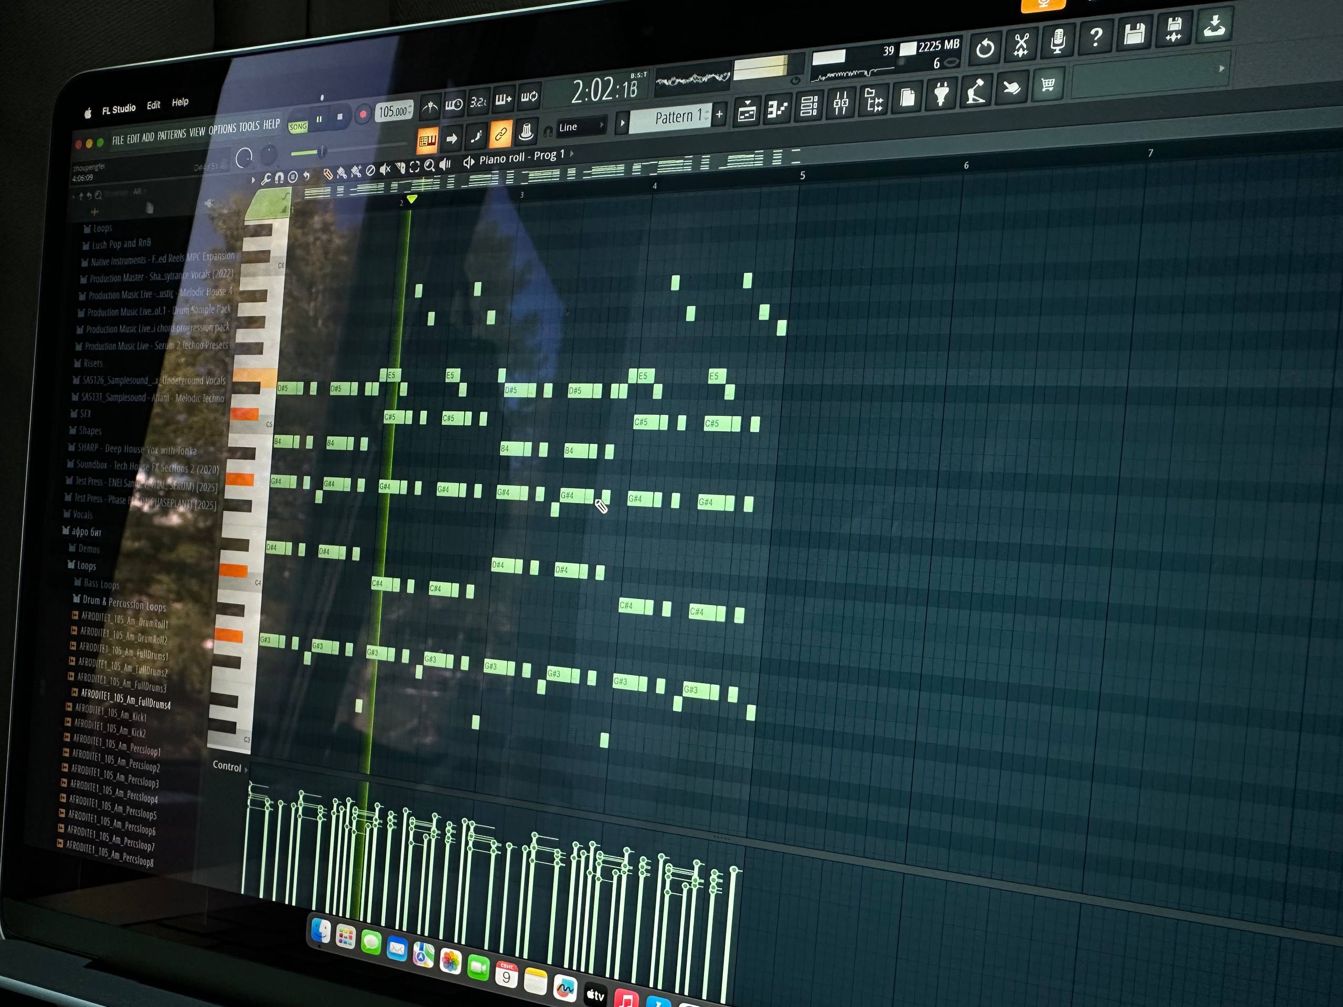Image resolution: width=1343 pixels, height=1007 pixels.
Task: Open the Pattern 1 selector
Action: coord(670,118)
